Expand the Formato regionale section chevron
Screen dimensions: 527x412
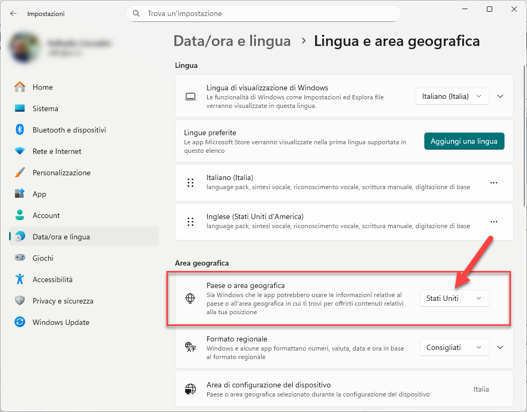click(x=500, y=347)
